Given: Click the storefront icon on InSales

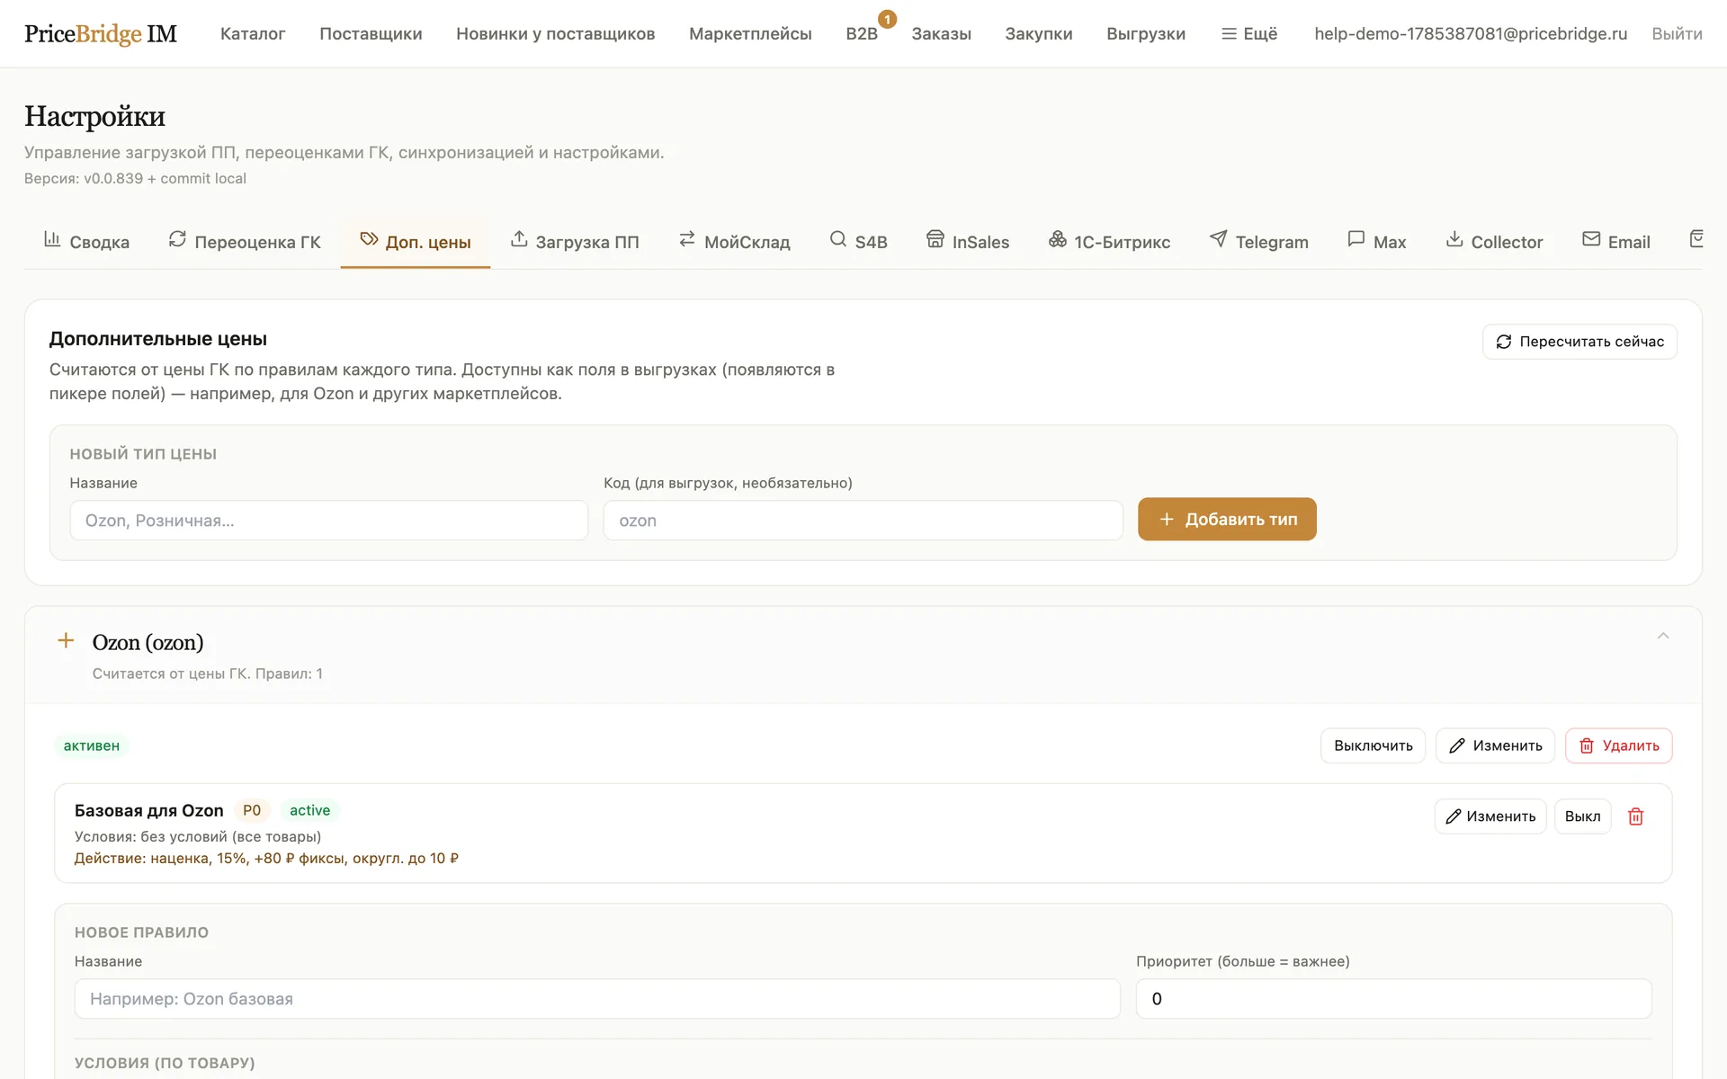Looking at the screenshot, I should 935,239.
